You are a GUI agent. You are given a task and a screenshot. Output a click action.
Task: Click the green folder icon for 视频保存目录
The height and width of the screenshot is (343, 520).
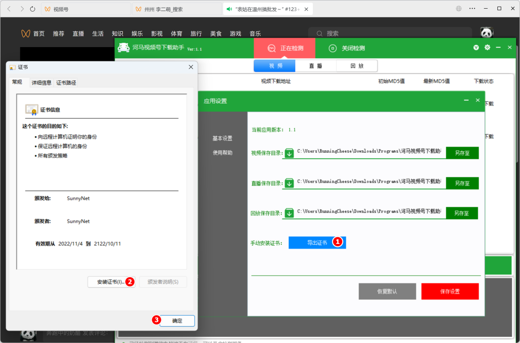[289, 153]
